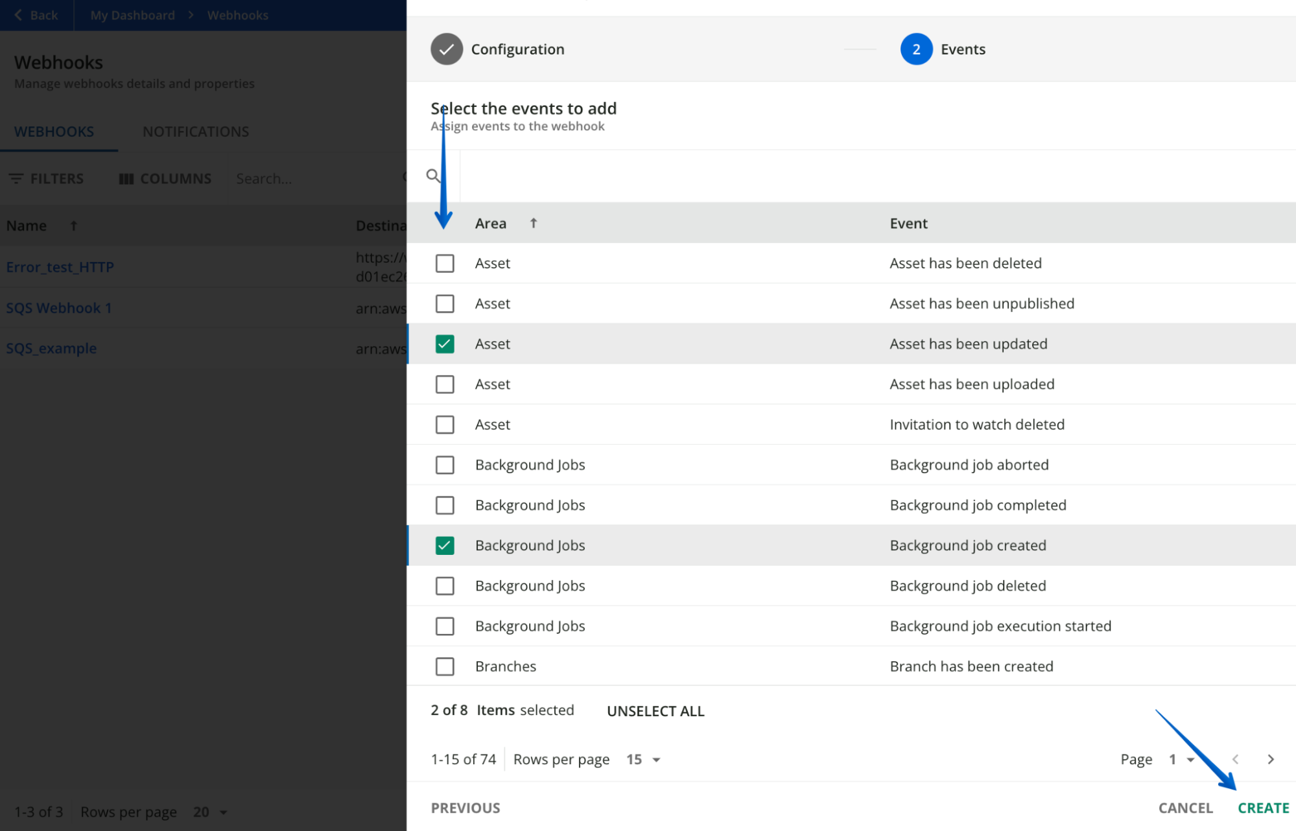1296x831 pixels.
Task: Open the Rows per page 20 dropdown
Action: [x=209, y=812]
